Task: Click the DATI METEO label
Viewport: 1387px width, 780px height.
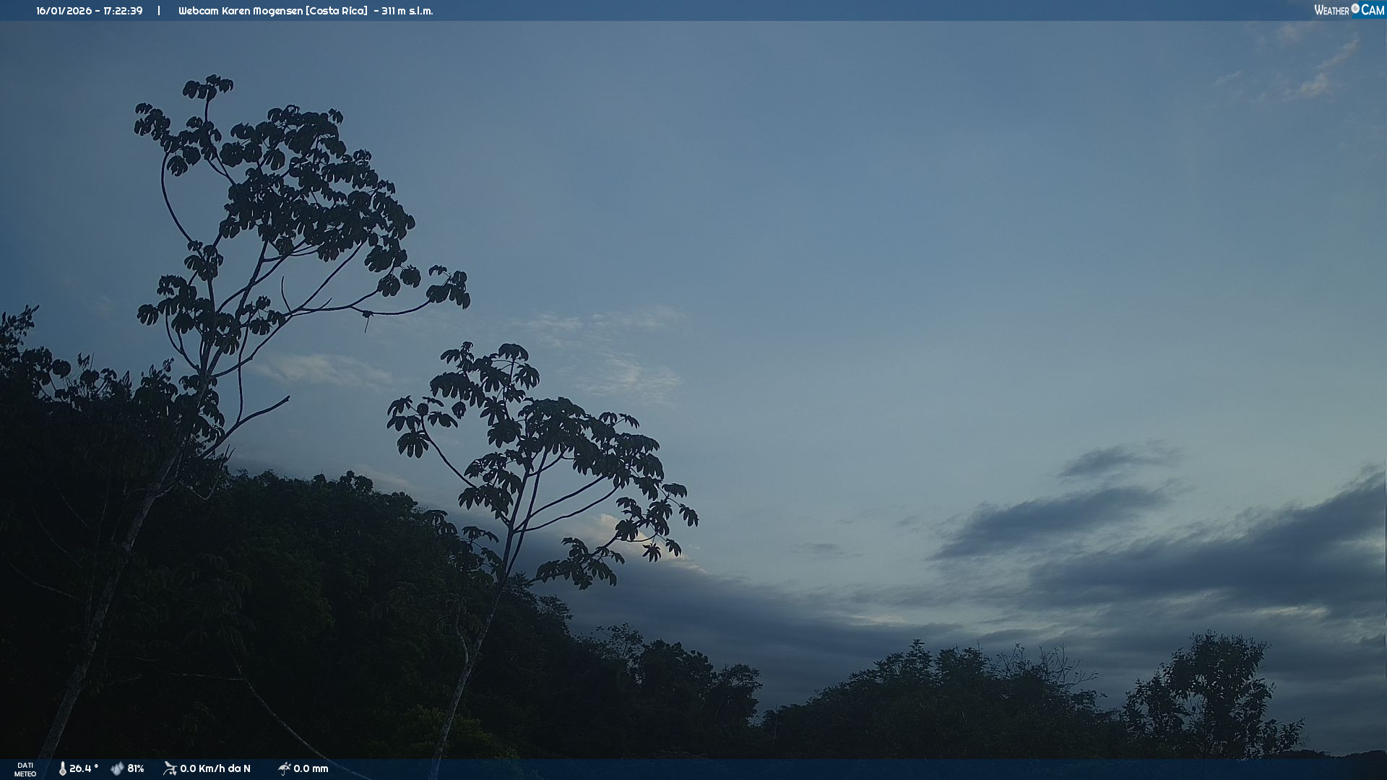Action: [x=25, y=769]
